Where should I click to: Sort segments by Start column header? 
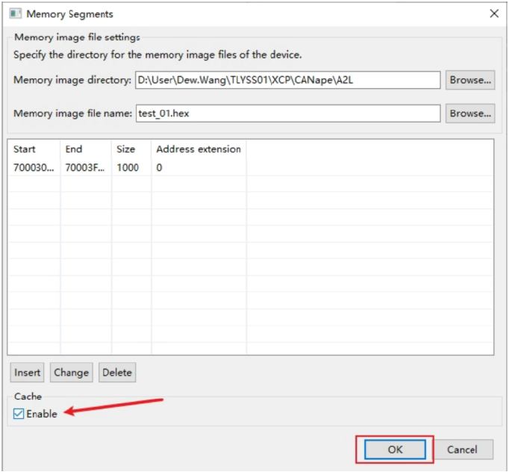[x=34, y=149]
